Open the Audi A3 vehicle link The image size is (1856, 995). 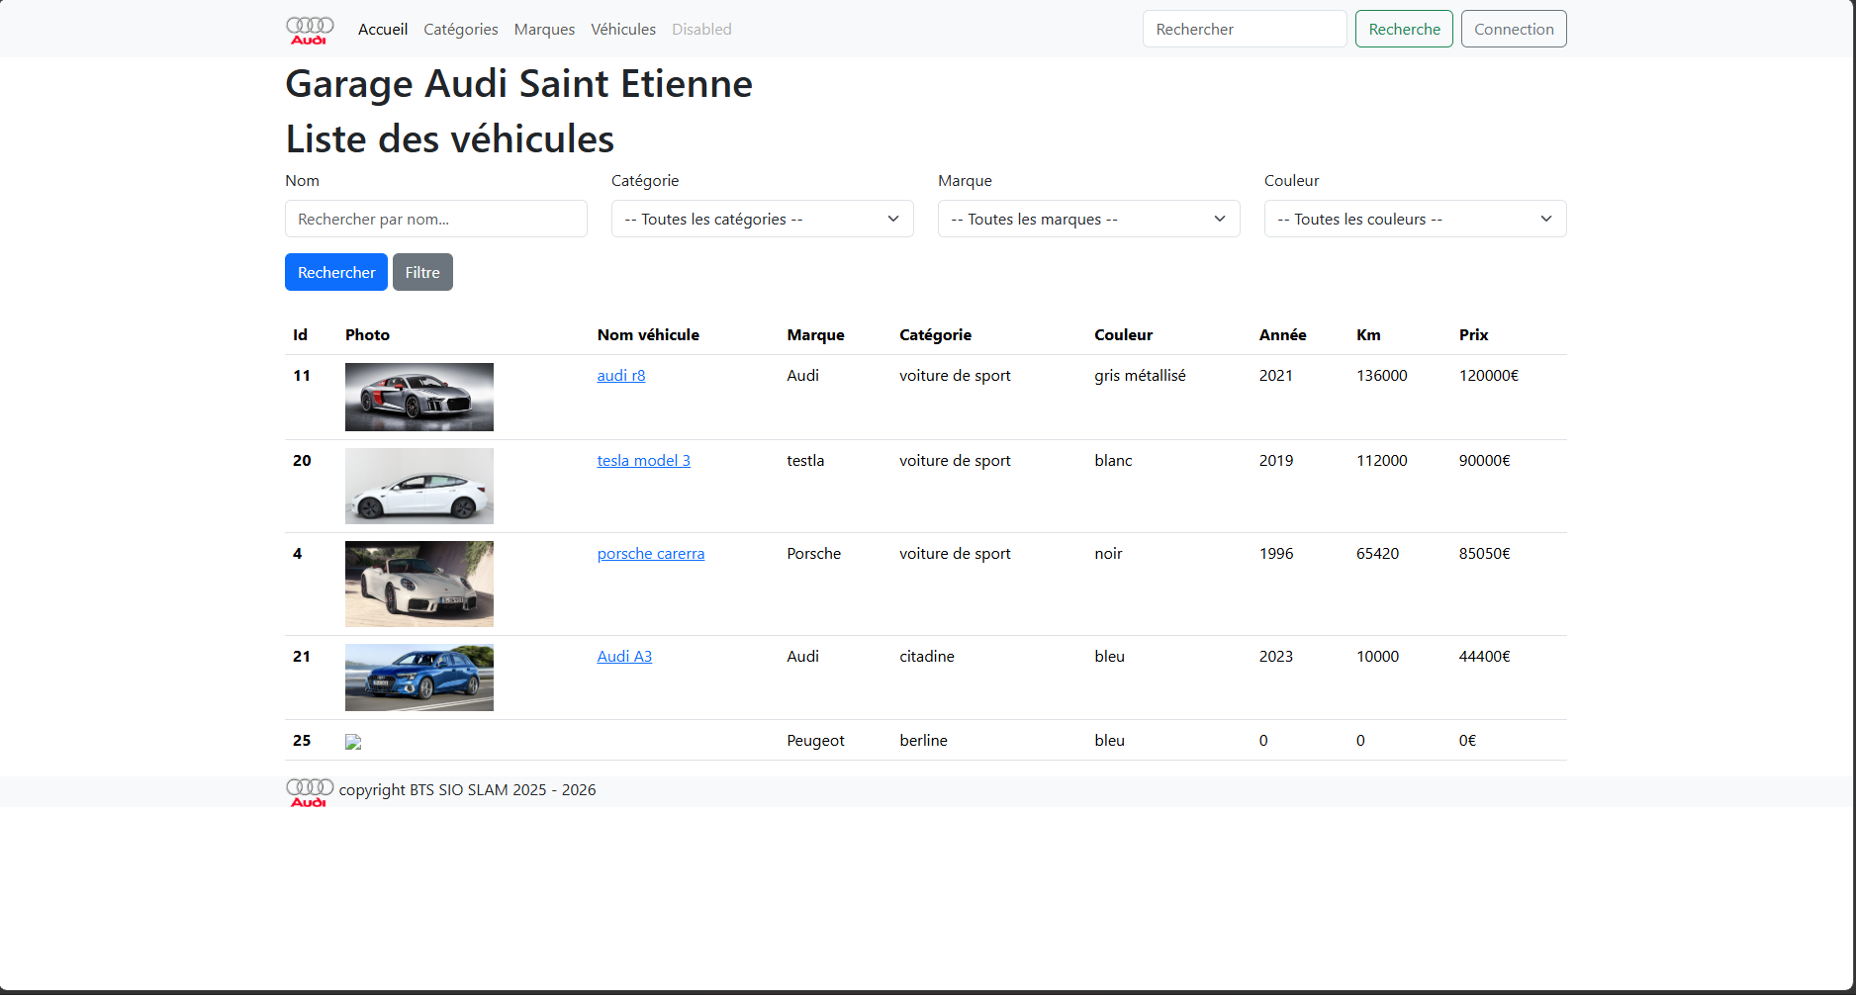624,657
